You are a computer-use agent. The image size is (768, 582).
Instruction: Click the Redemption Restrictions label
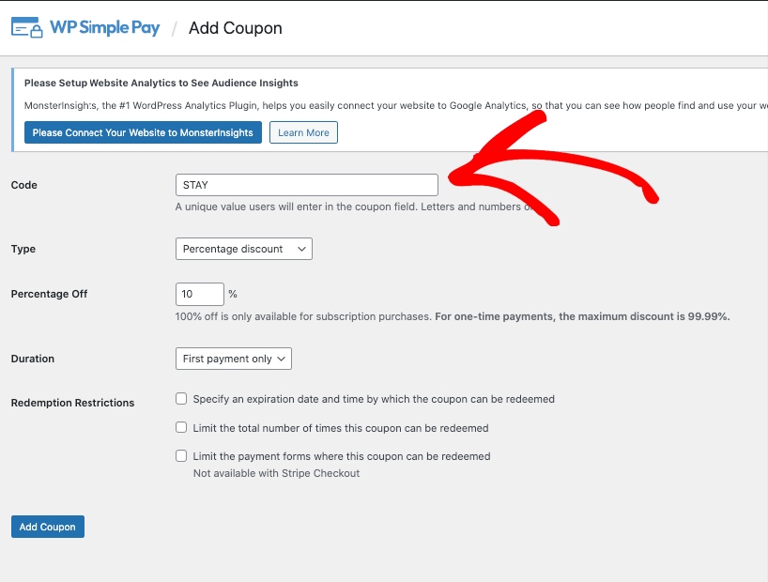point(72,403)
